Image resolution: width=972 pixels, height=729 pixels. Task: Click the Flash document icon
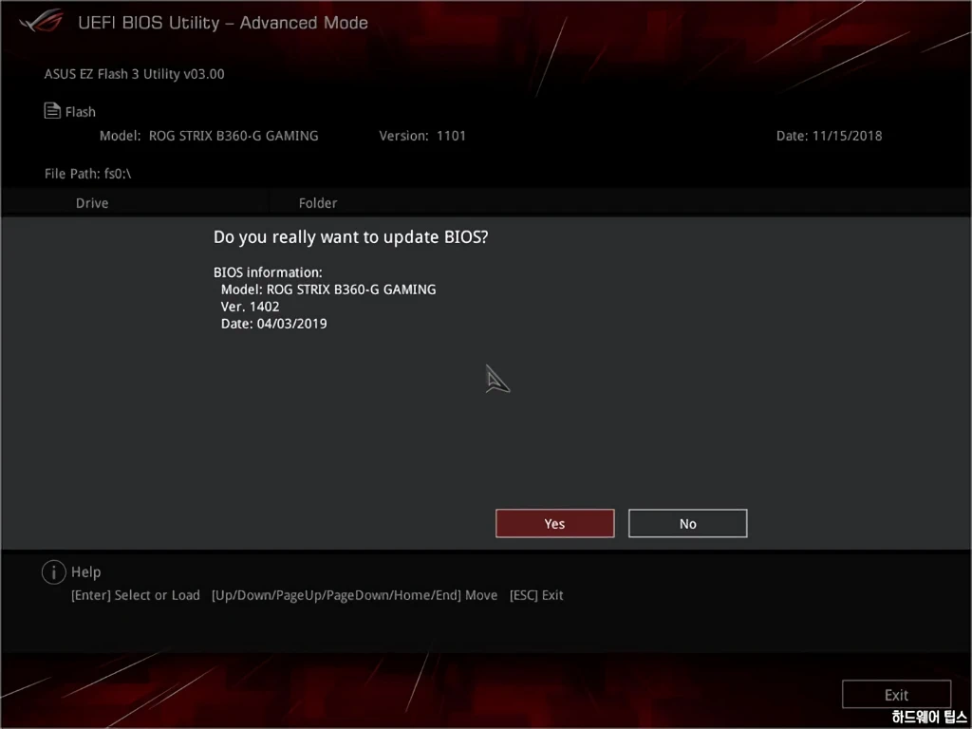click(x=52, y=111)
